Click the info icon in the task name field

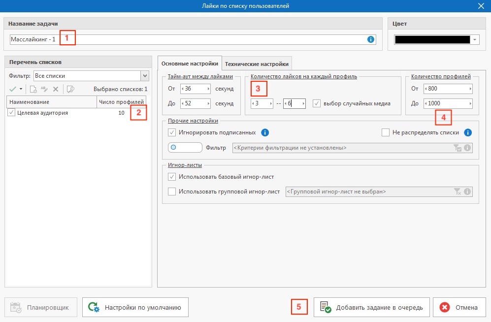[x=371, y=39]
